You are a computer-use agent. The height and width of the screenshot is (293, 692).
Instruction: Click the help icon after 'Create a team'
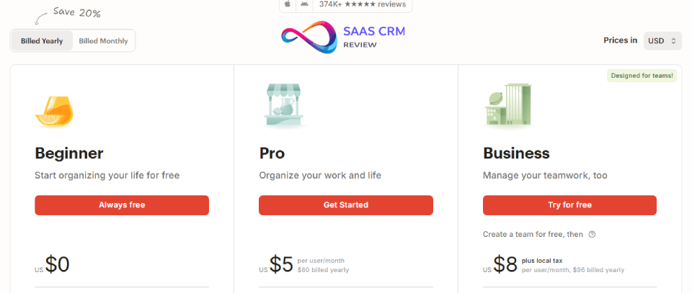click(592, 234)
